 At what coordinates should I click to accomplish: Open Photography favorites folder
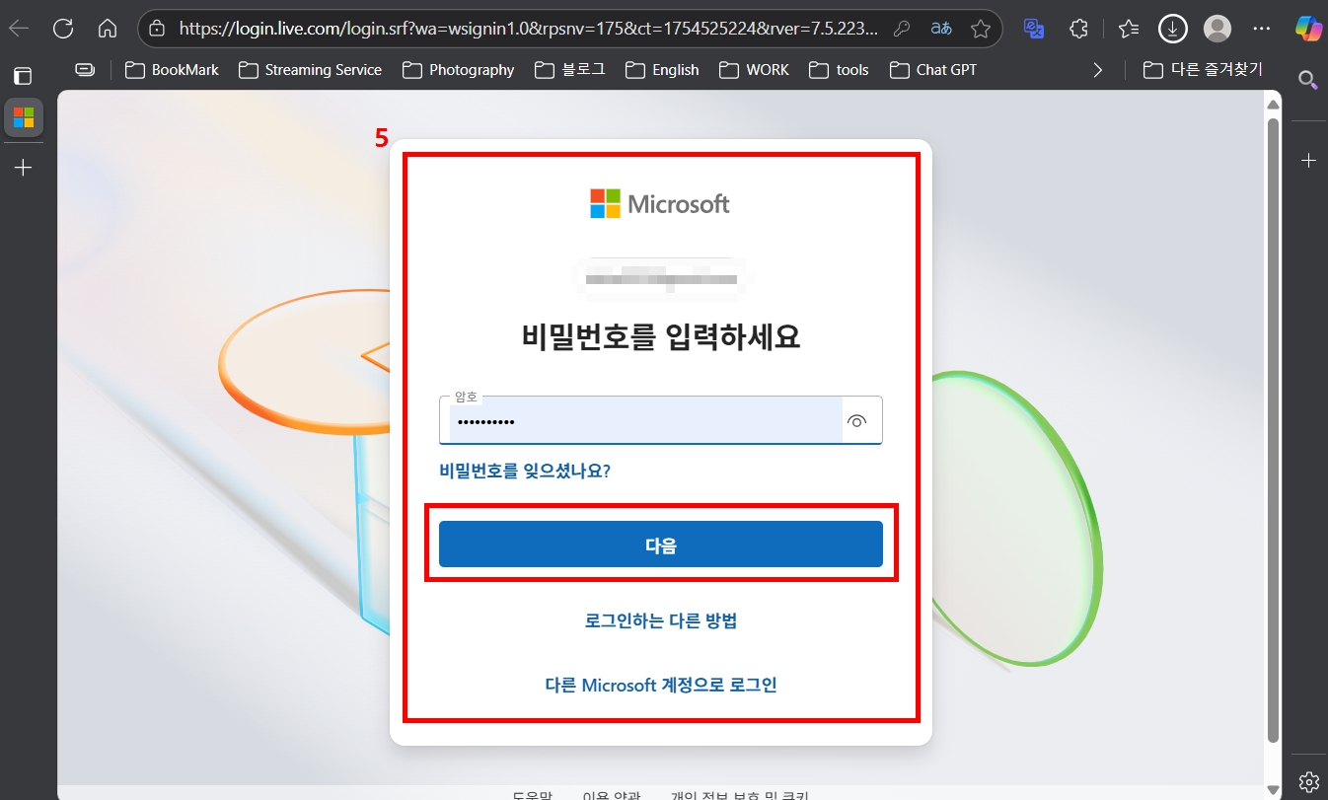[x=458, y=69]
